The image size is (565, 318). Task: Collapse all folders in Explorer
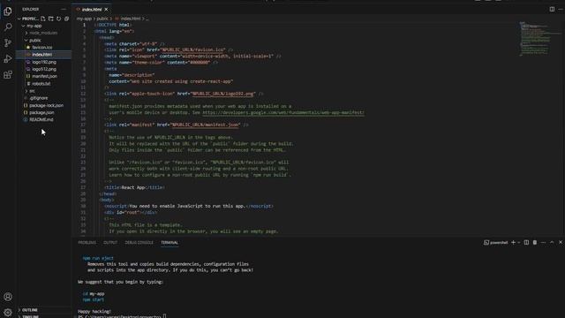click(67, 19)
